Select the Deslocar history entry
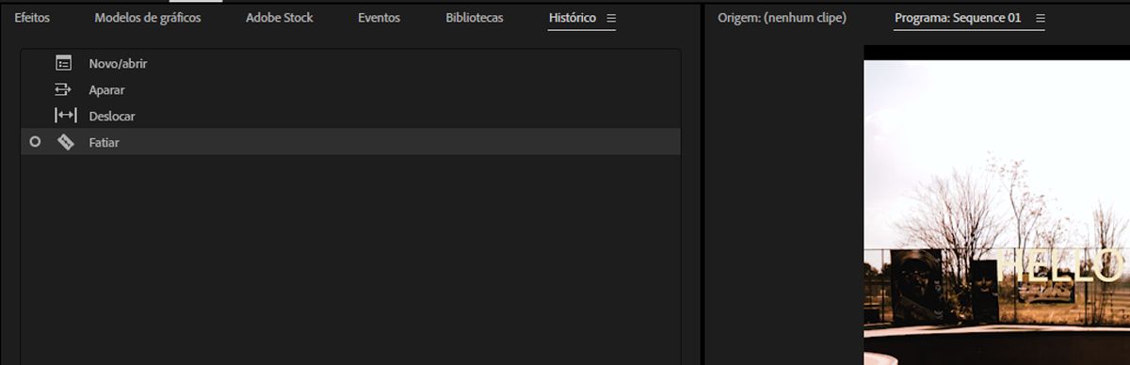This screenshot has width=1130, height=365. click(350, 116)
